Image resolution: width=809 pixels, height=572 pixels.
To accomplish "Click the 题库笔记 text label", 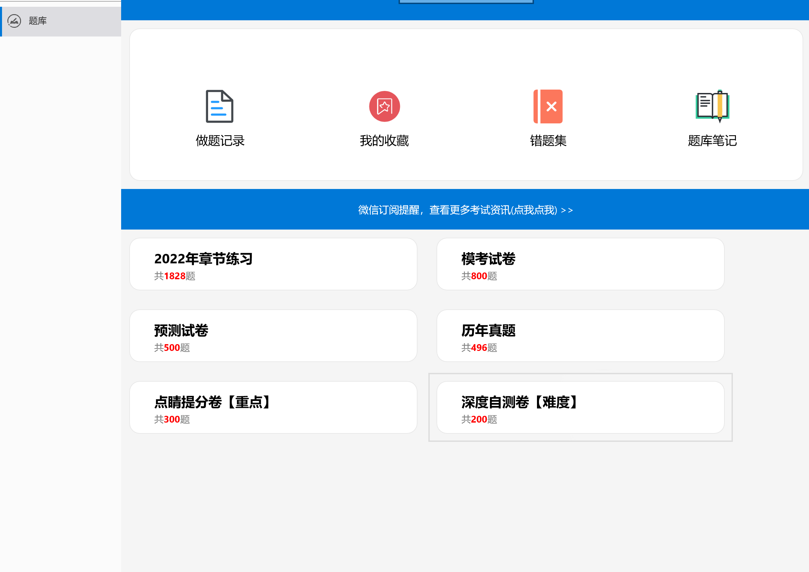I will tap(713, 141).
